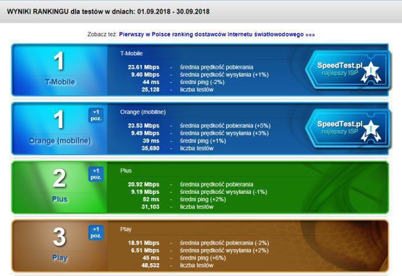Click Orange ping value 39 ms
The height and width of the screenshot is (276, 402).
tap(151, 140)
